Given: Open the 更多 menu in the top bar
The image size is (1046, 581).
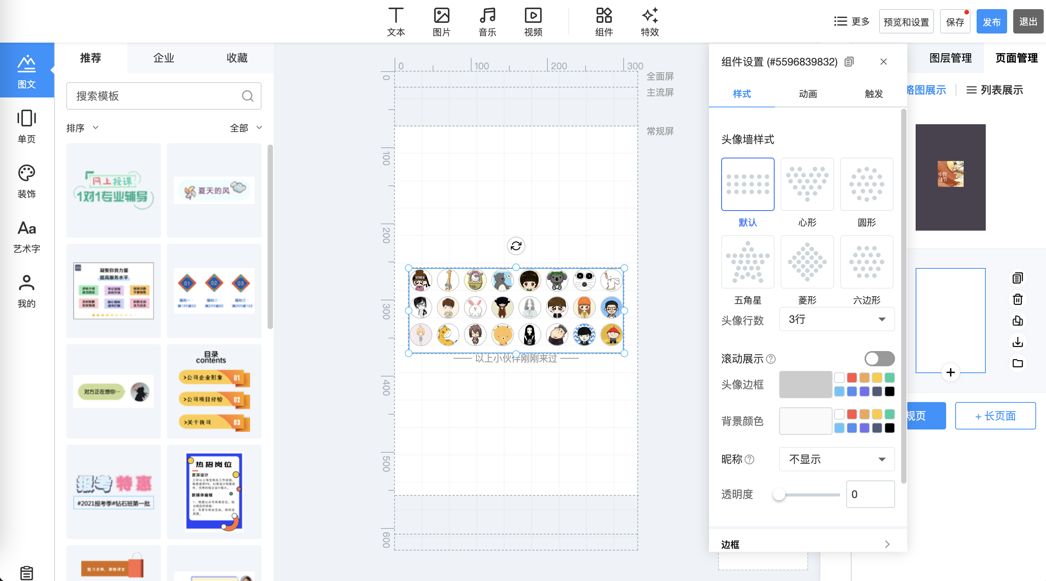Looking at the screenshot, I should coord(851,21).
